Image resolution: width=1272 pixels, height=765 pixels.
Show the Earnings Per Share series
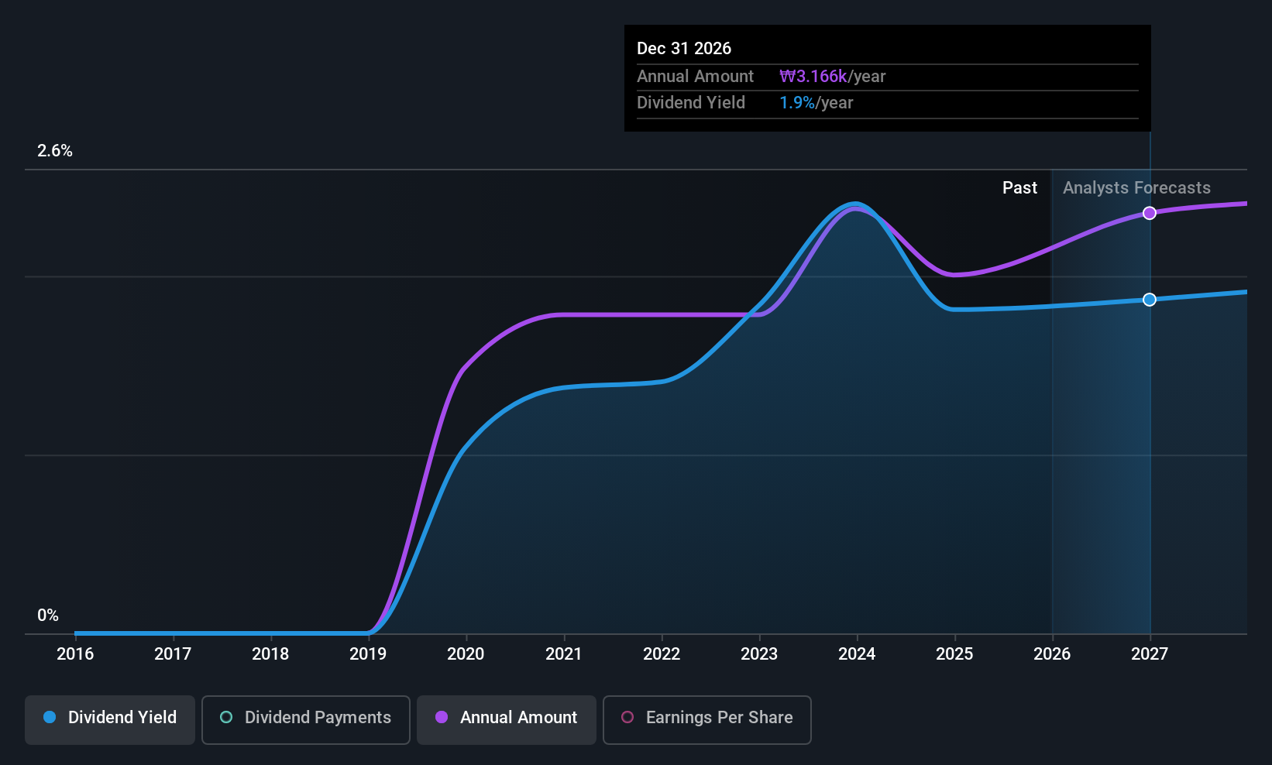[x=707, y=719]
